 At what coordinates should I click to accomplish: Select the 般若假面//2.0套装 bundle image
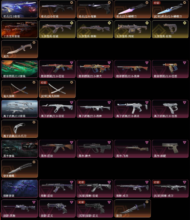20,69
